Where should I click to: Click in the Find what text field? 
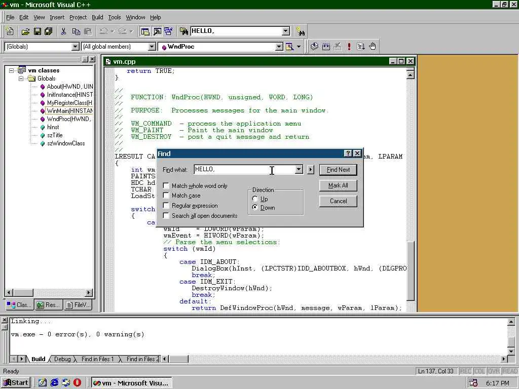click(244, 169)
